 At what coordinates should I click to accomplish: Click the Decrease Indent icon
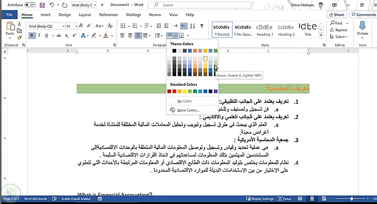tap(159, 26)
